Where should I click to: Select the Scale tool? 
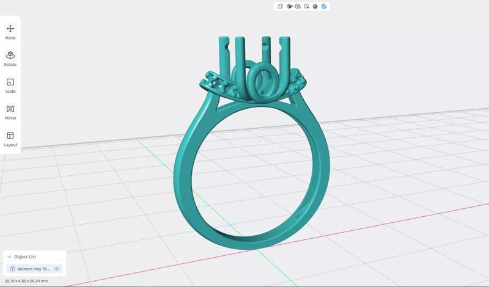[10, 85]
